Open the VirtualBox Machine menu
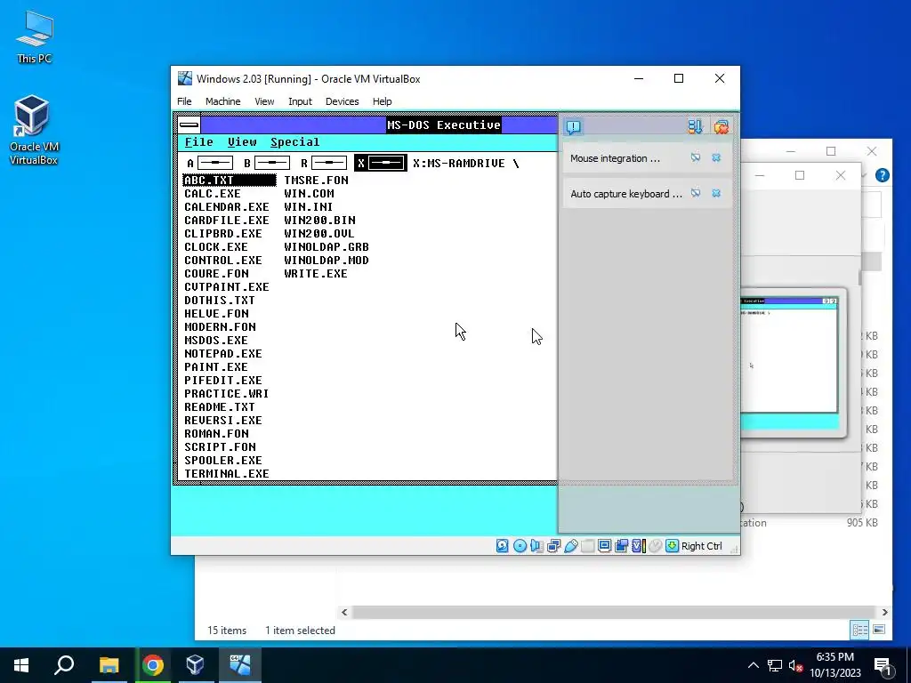Screen dimensions: 911x683 click(222, 101)
